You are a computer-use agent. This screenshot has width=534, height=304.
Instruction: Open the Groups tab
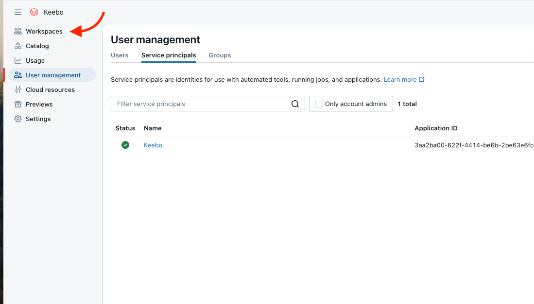tap(220, 55)
